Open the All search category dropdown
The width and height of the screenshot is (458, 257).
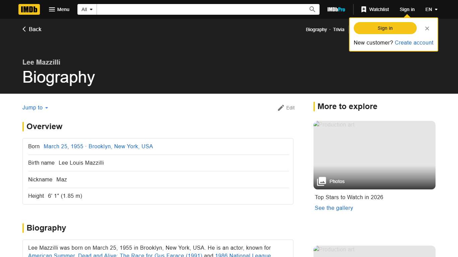[x=87, y=9]
